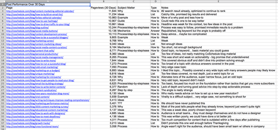The height and width of the screenshot is (130, 278).
Task: Open the how-to-be-a-successful-blogger link
Action: tap(37, 38)
